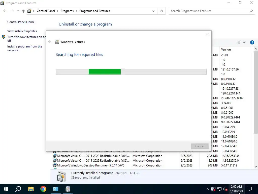Open the clock showing 2:00 AM
The height and width of the screenshot is (194, 258).
pos(236,189)
